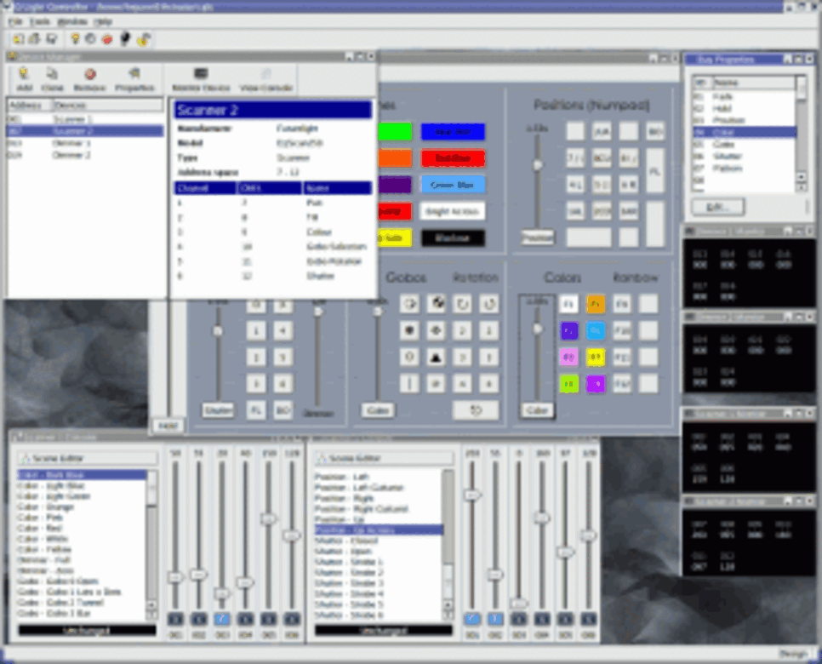Click Address column header in device list
Screen dimensions: 822x664
pyautogui.click(x=29, y=106)
